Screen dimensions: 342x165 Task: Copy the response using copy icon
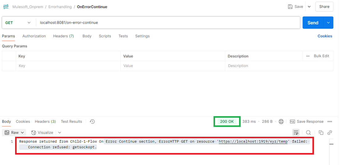pyautogui.click(x=321, y=132)
